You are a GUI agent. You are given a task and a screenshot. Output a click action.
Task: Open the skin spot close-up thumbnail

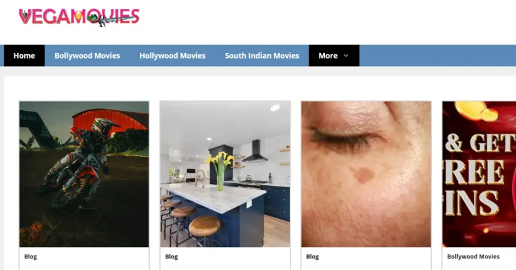pyautogui.click(x=366, y=174)
